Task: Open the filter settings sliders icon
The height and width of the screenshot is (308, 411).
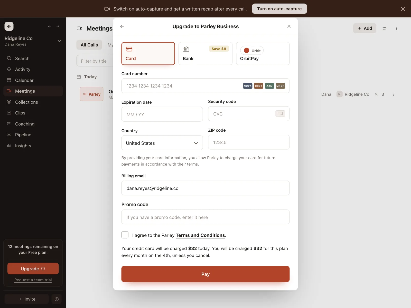Action: [x=384, y=28]
